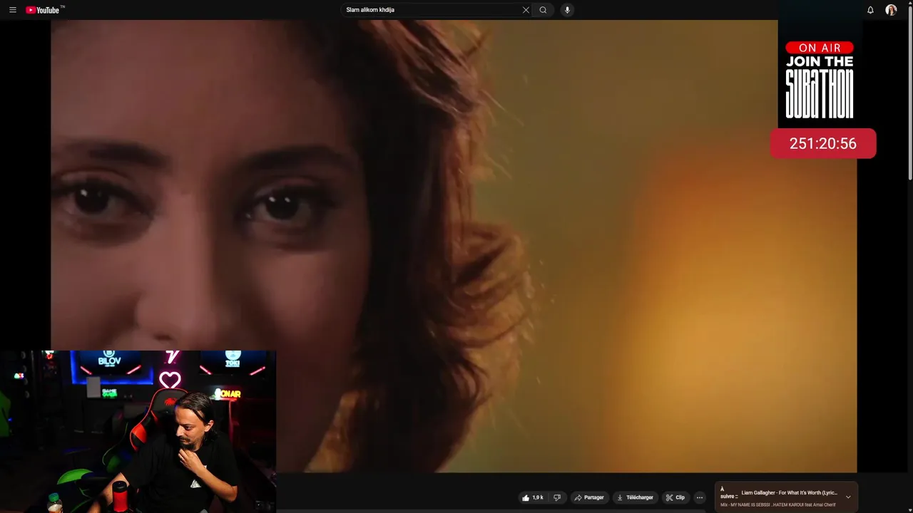This screenshot has width=913, height=513.
Task: Click the Télécharger download button
Action: [635, 497]
